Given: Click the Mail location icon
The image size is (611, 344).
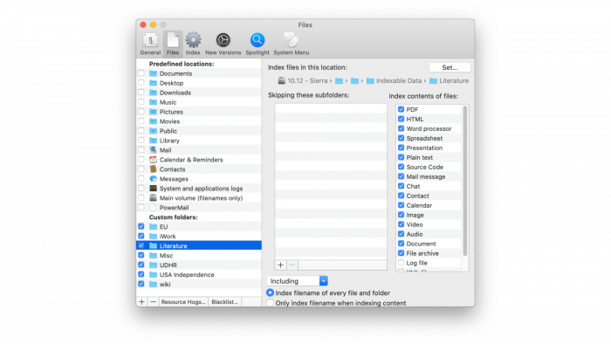Looking at the screenshot, I should pyautogui.click(x=153, y=150).
